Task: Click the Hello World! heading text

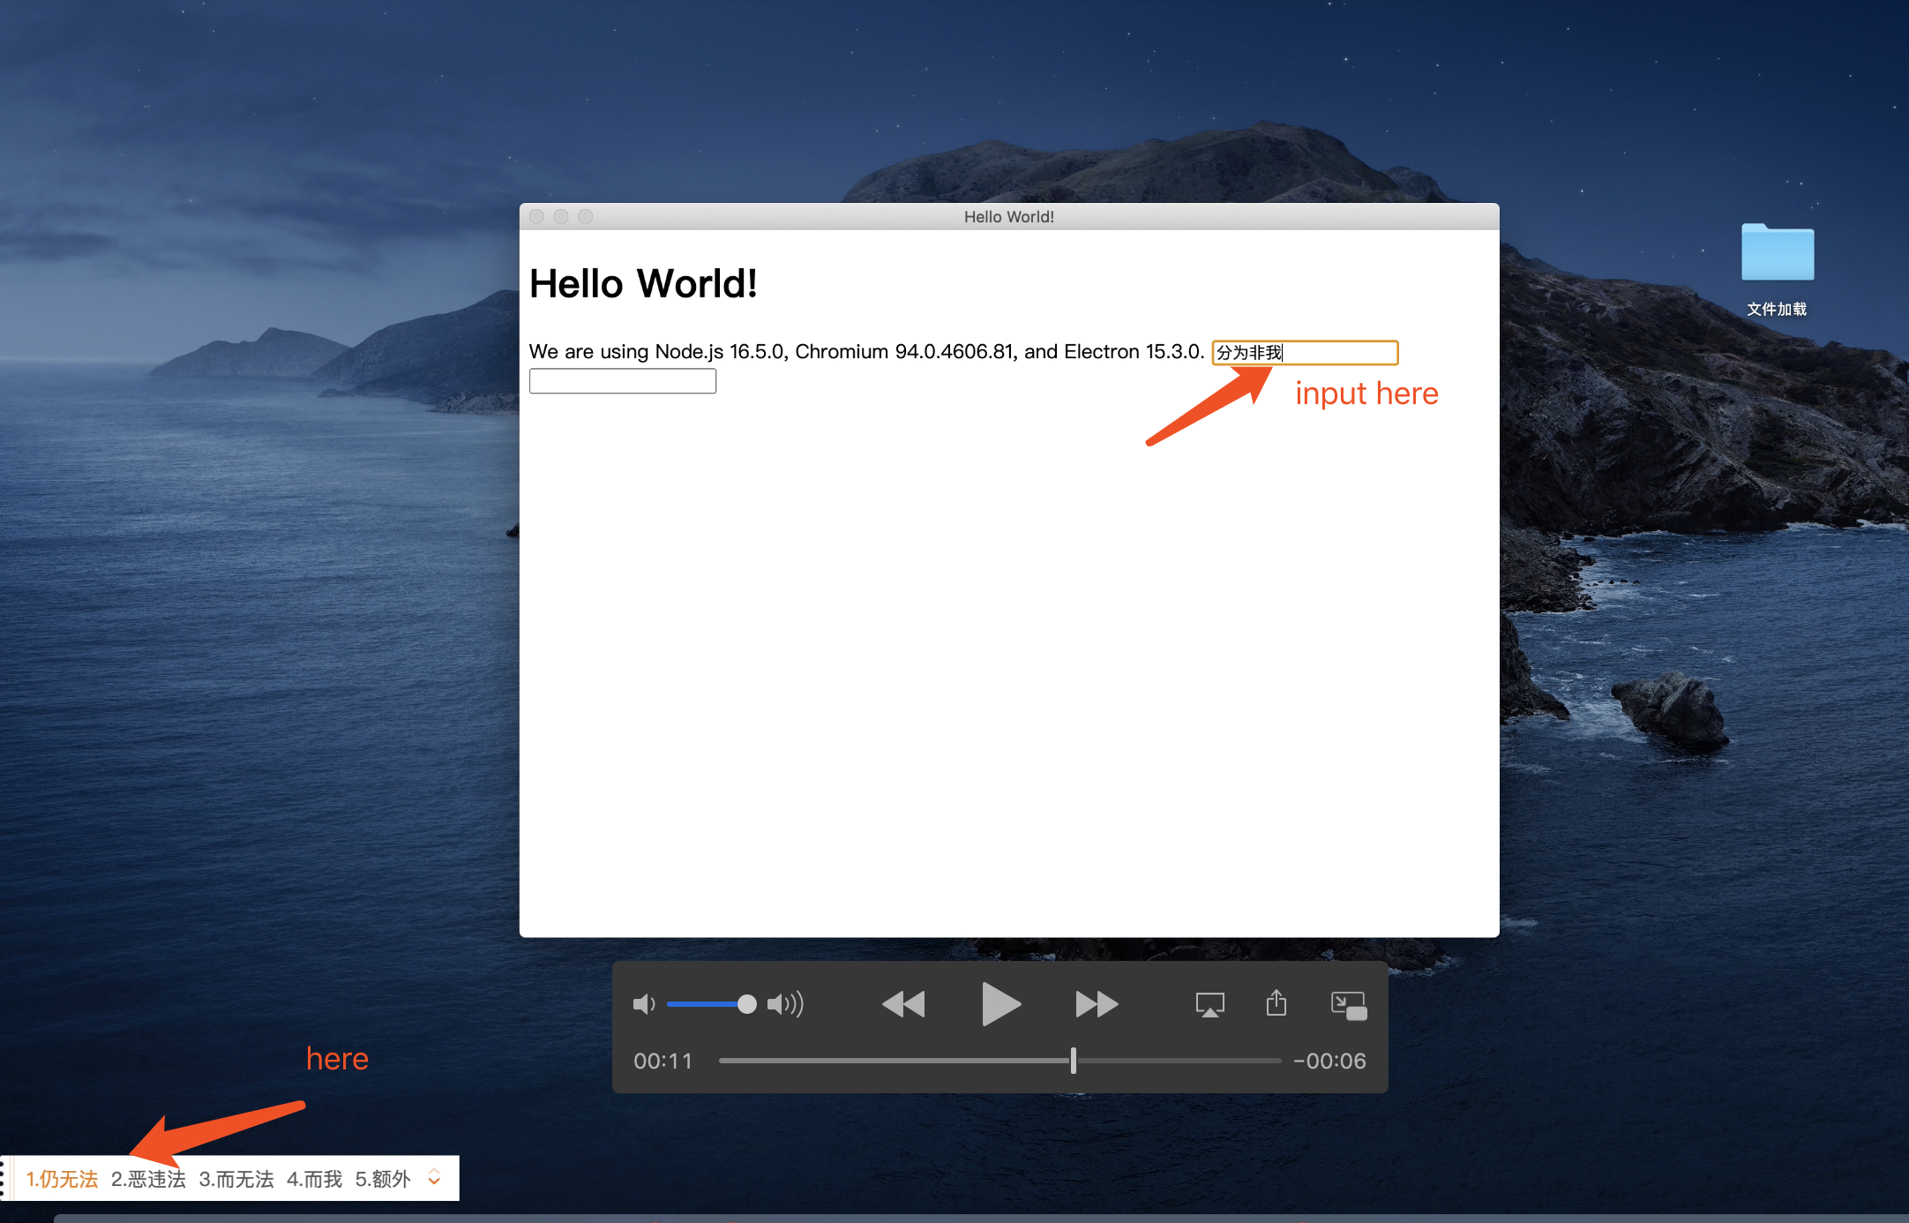Action: point(643,284)
